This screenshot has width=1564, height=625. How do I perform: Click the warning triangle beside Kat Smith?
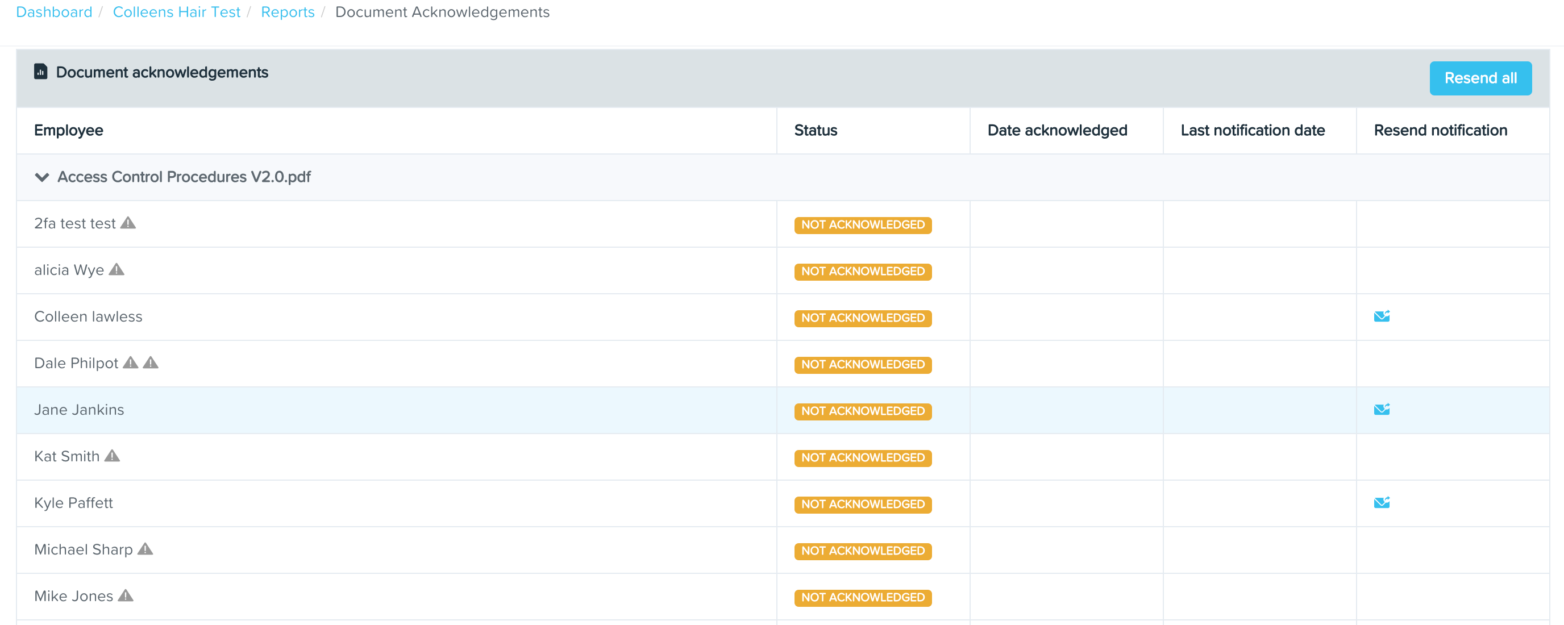click(x=113, y=456)
